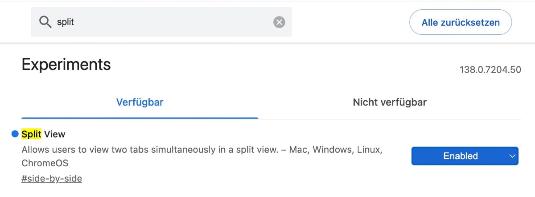Click the version number 138.0.7204.50
The width and height of the screenshot is (535, 197).
[490, 70]
